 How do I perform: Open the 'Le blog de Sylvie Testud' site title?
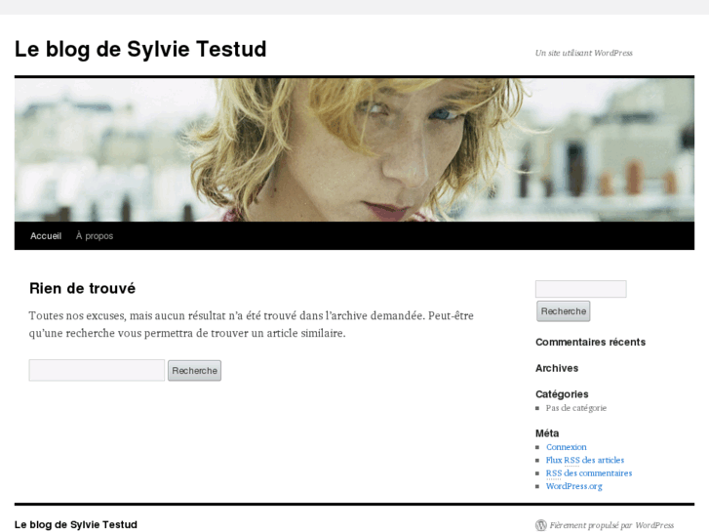click(x=140, y=49)
